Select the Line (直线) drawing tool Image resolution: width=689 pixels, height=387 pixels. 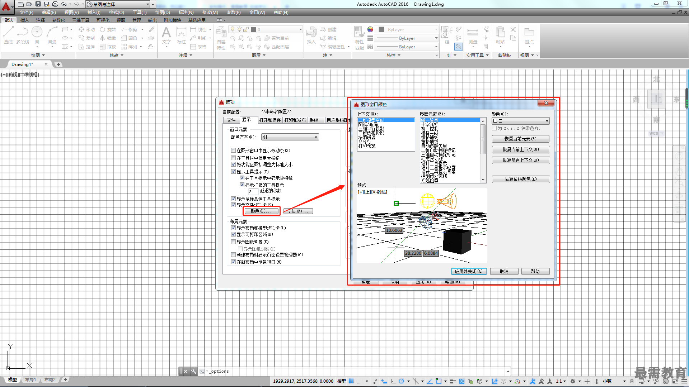[8, 35]
